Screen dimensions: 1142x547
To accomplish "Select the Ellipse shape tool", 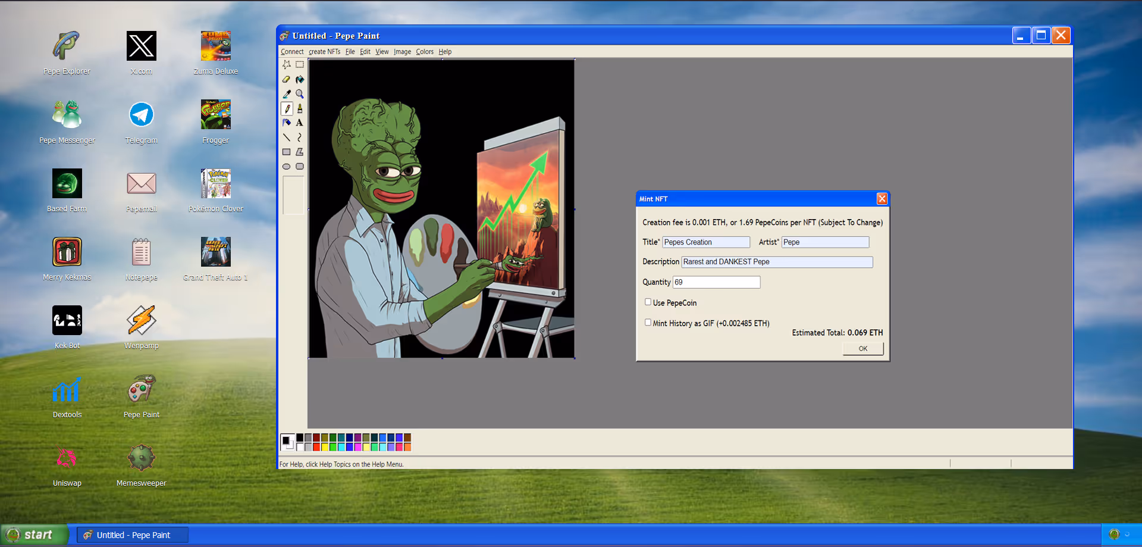I will pos(286,167).
